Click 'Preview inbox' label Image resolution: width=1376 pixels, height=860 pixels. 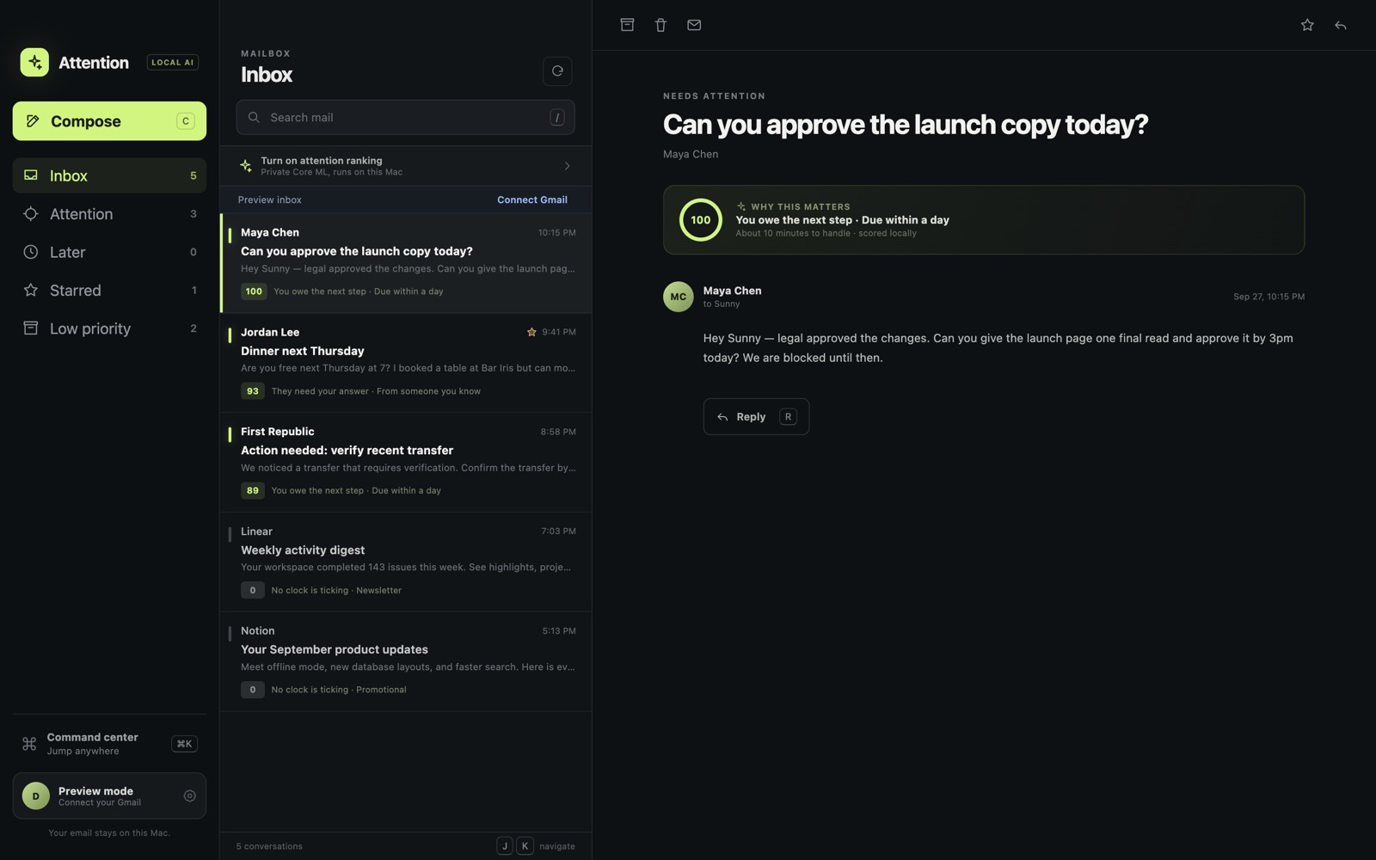pyautogui.click(x=270, y=200)
